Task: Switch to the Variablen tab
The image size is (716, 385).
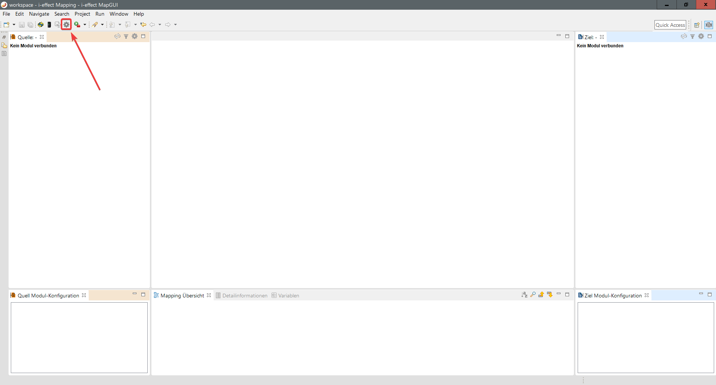Action: 288,296
